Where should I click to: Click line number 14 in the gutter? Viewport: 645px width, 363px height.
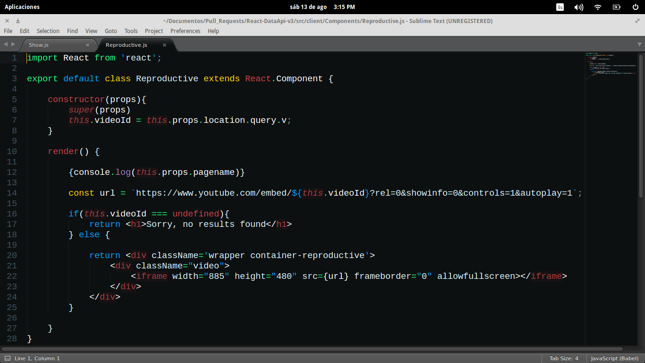click(12, 193)
